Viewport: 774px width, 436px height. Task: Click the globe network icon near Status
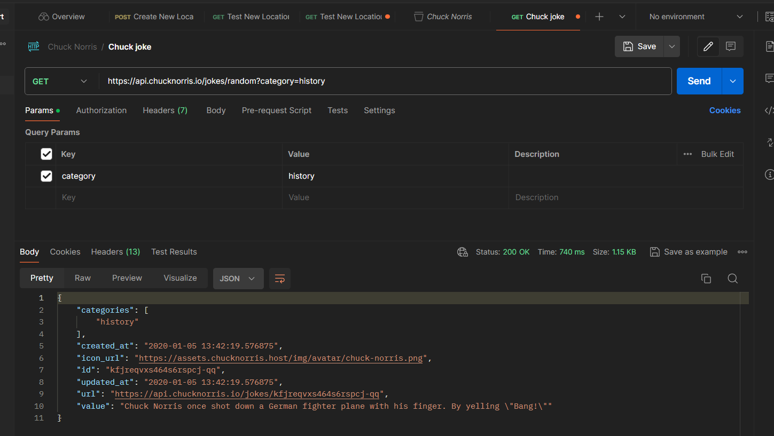pos(463,252)
